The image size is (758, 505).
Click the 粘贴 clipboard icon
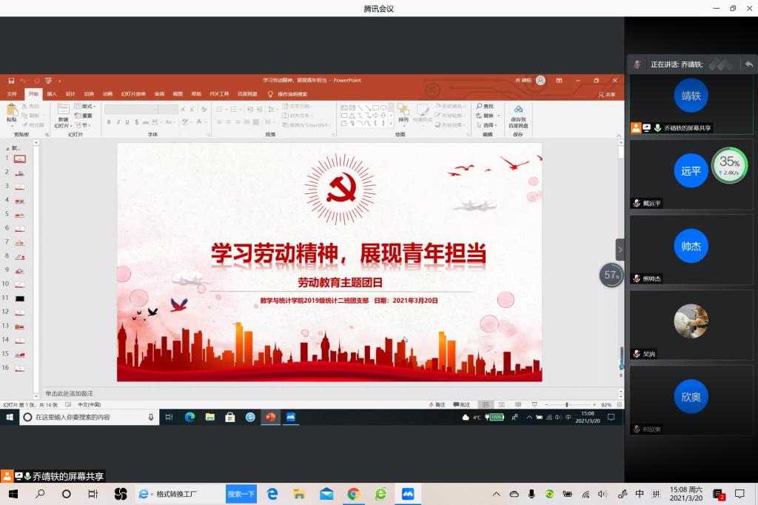tap(12, 110)
